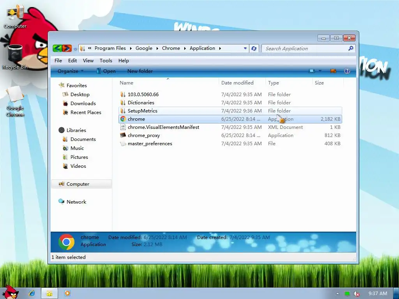Image resolution: width=399 pixels, height=299 pixels.
Task: Expand arrow after Program Files breadcrumb
Action: 131,48
